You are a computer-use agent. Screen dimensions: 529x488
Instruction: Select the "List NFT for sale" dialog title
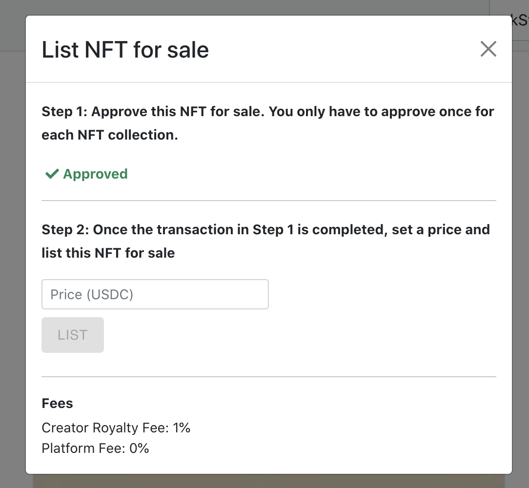125,50
